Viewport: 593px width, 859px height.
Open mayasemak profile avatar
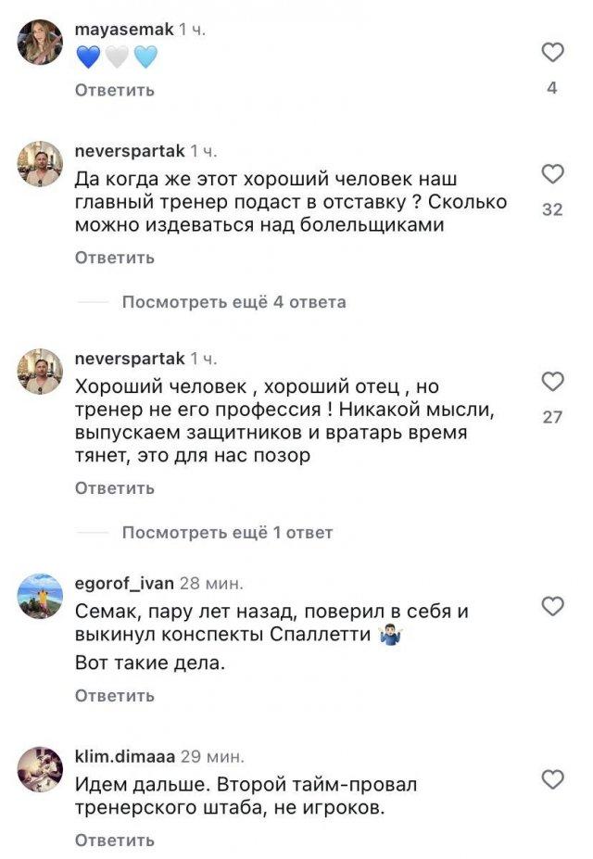[40, 43]
